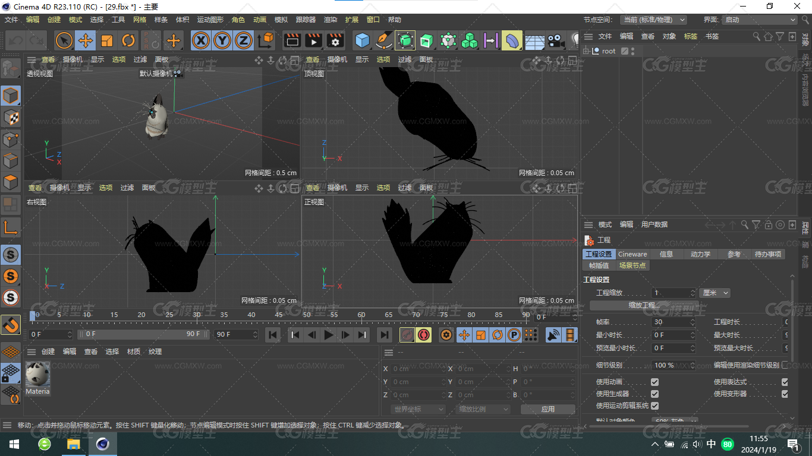Open 厘米 unit dropdown
Viewport: 812px width, 456px height.
click(715, 293)
